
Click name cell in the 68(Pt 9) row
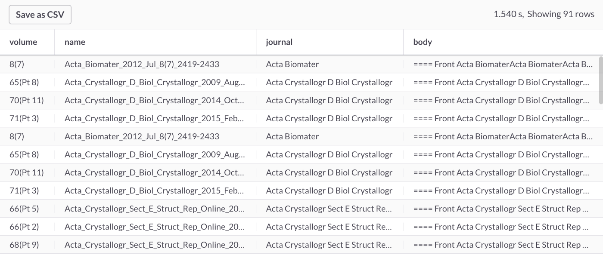coord(155,245)
